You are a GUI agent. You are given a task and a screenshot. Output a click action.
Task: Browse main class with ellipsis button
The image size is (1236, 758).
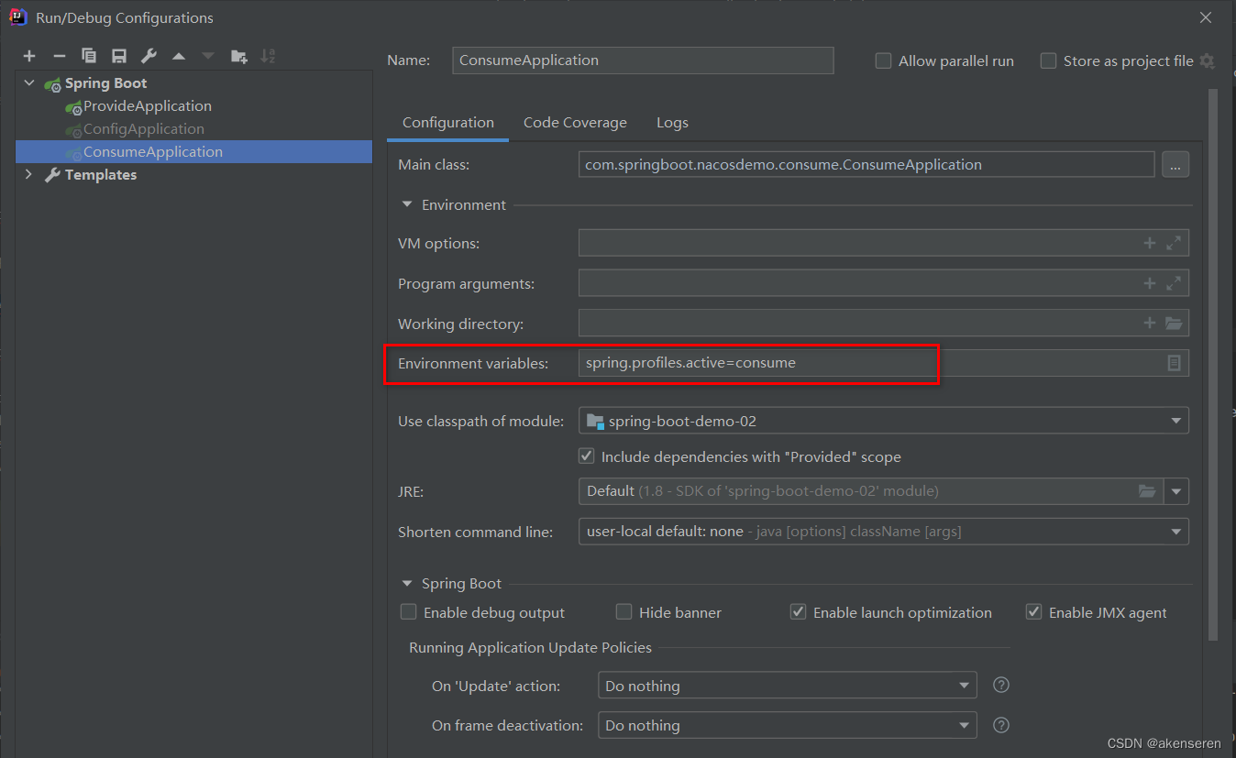(x=1175, y=165)
